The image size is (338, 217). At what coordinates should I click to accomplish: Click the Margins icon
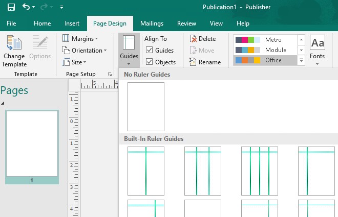tap(66, 38)
